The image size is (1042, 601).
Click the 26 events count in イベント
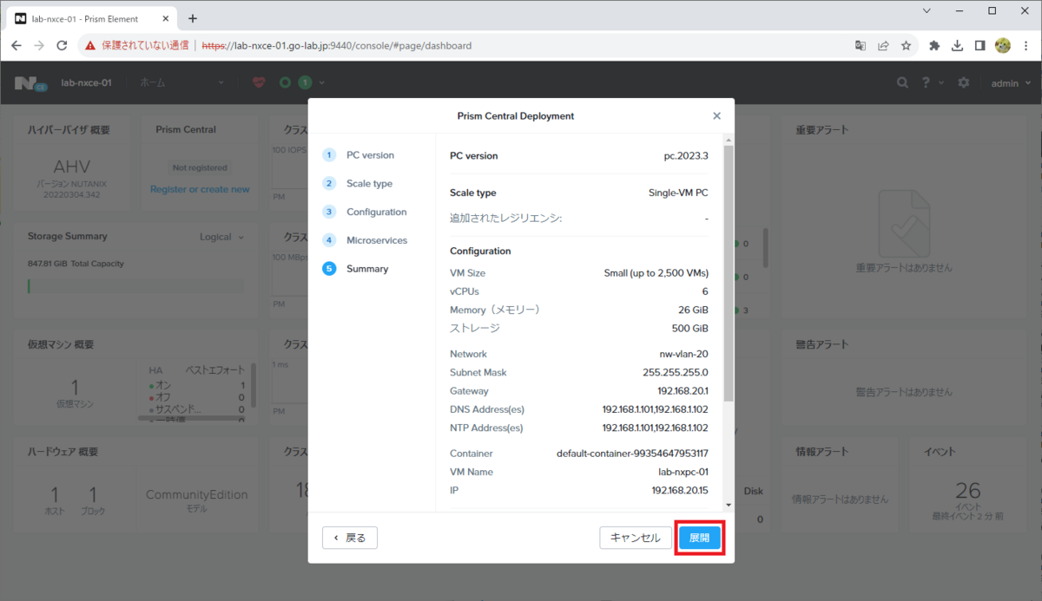pos(967,491)
